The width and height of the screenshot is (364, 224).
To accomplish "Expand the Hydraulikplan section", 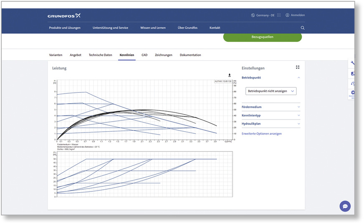I will (298, 124).
